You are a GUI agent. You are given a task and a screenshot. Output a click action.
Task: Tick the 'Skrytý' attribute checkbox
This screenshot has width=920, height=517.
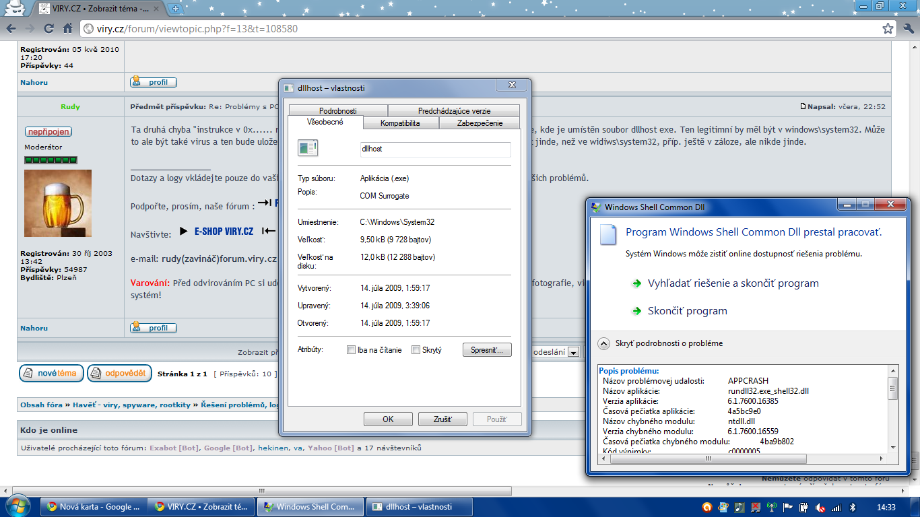pyautogui.click(x=416, y=350)
